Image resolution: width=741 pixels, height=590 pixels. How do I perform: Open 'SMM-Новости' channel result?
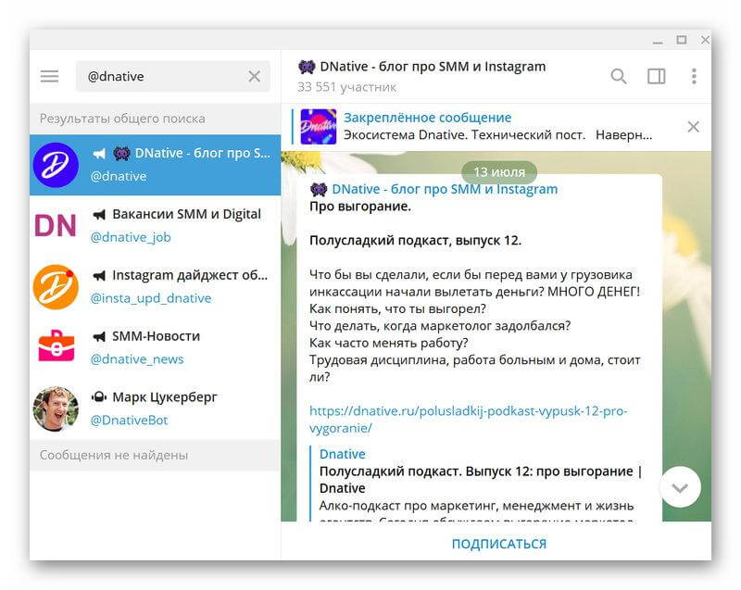(x=155, y=347)
